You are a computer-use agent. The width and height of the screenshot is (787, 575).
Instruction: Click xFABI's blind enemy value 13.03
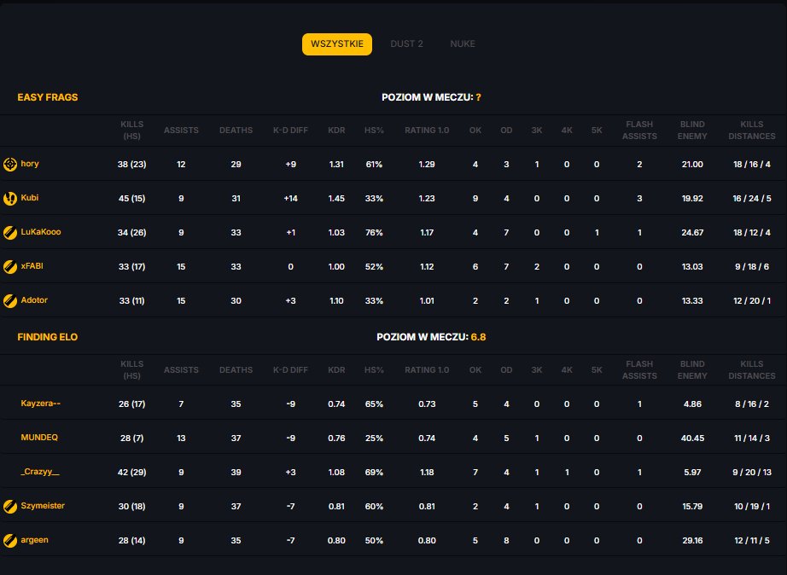(x=692, y=267)
